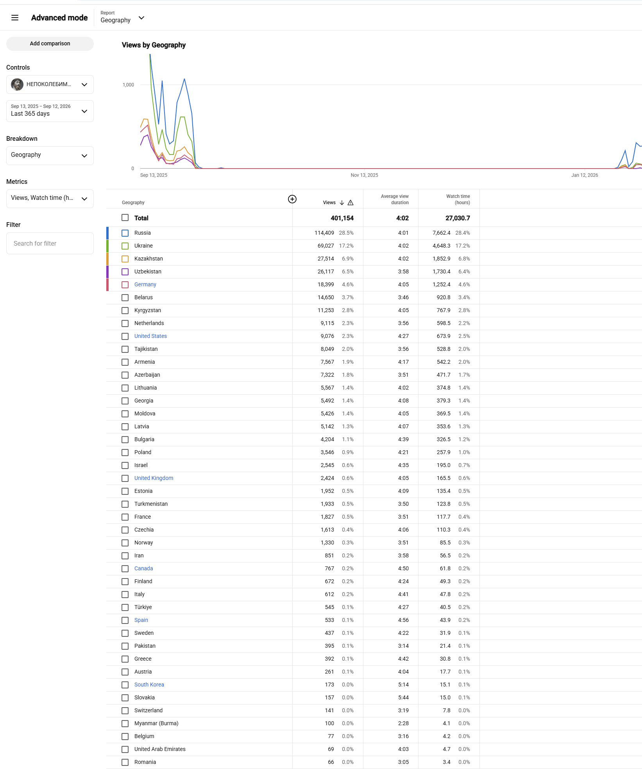Screen dimensions: 642x769
Task: Expand the Report Geography dropdown
Action: click(x=123, y=18)
